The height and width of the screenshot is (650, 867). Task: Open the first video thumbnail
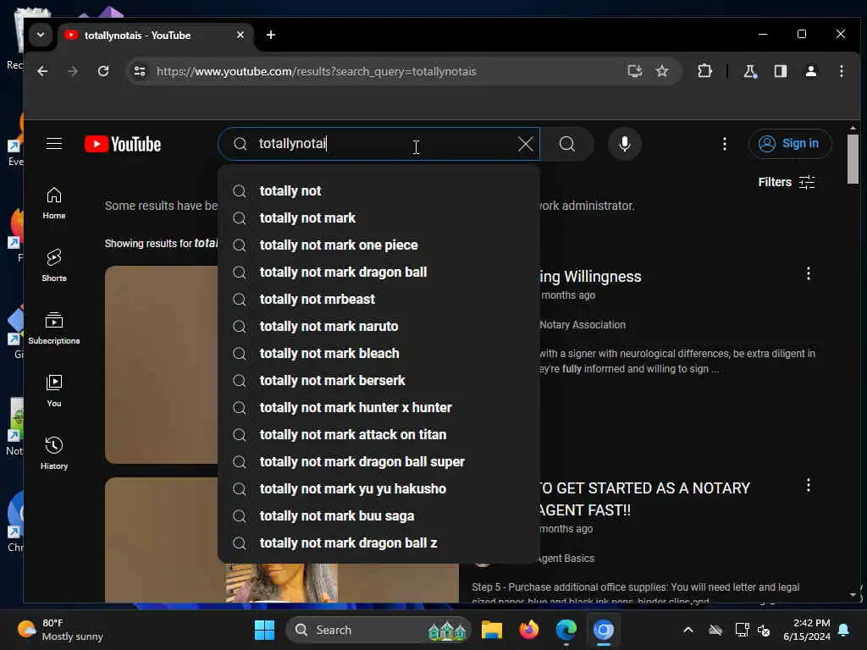click(162, 365)
